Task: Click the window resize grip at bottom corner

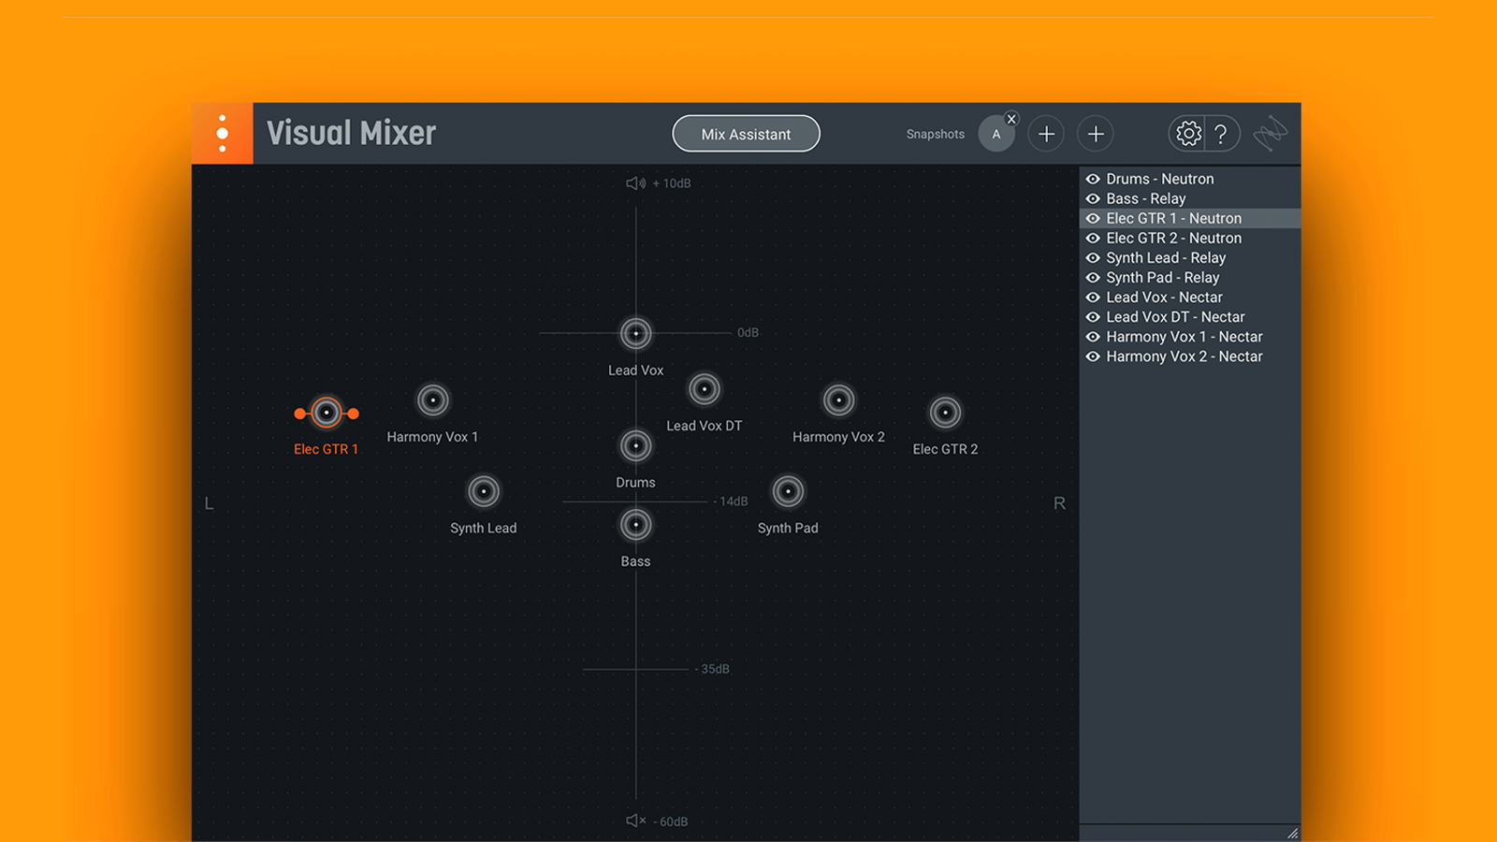Action: point(1292,833)
